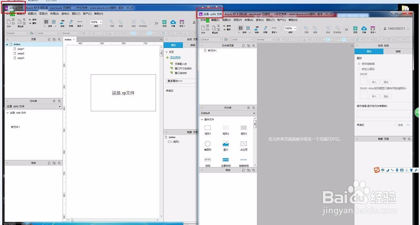Click Group icon in left window toolbar
The height and width of the screenshot is (225, 420).
click(134, 22)
